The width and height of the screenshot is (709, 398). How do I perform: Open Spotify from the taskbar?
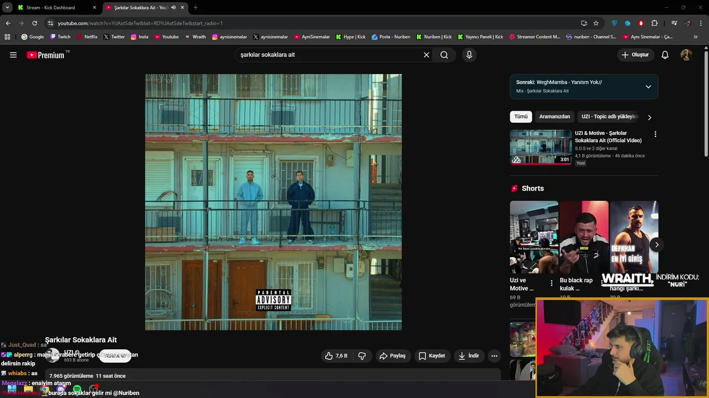77,389
